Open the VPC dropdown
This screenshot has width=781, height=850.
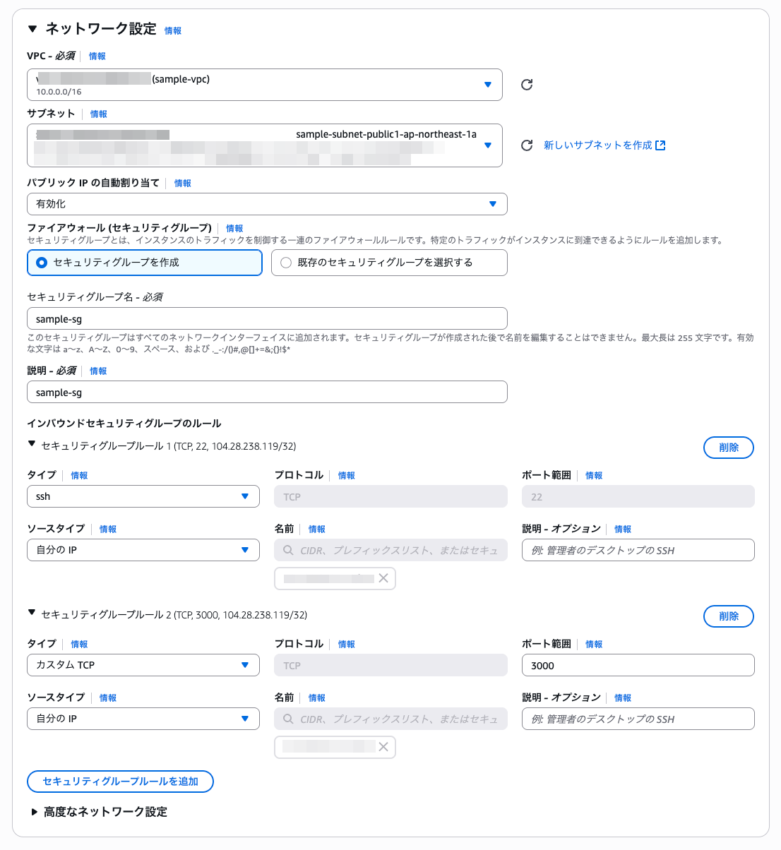coord(265,85)
